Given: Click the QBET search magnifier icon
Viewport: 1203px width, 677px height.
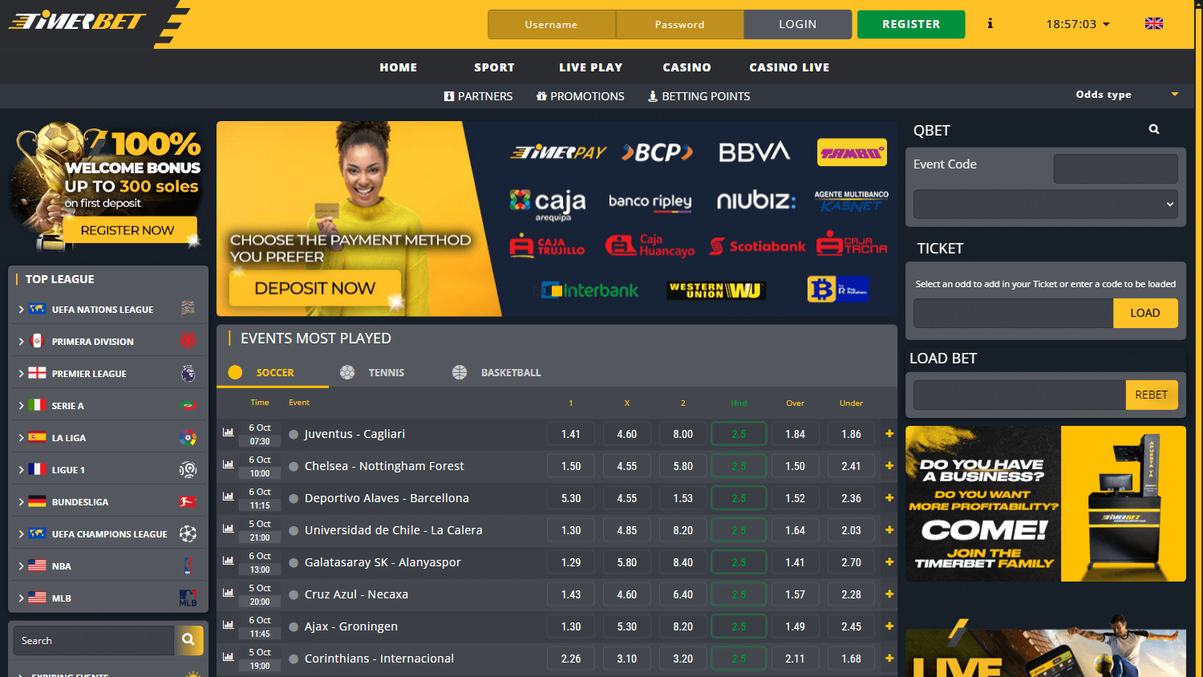Looking at the screenshot, I should tap(1154, 129).
